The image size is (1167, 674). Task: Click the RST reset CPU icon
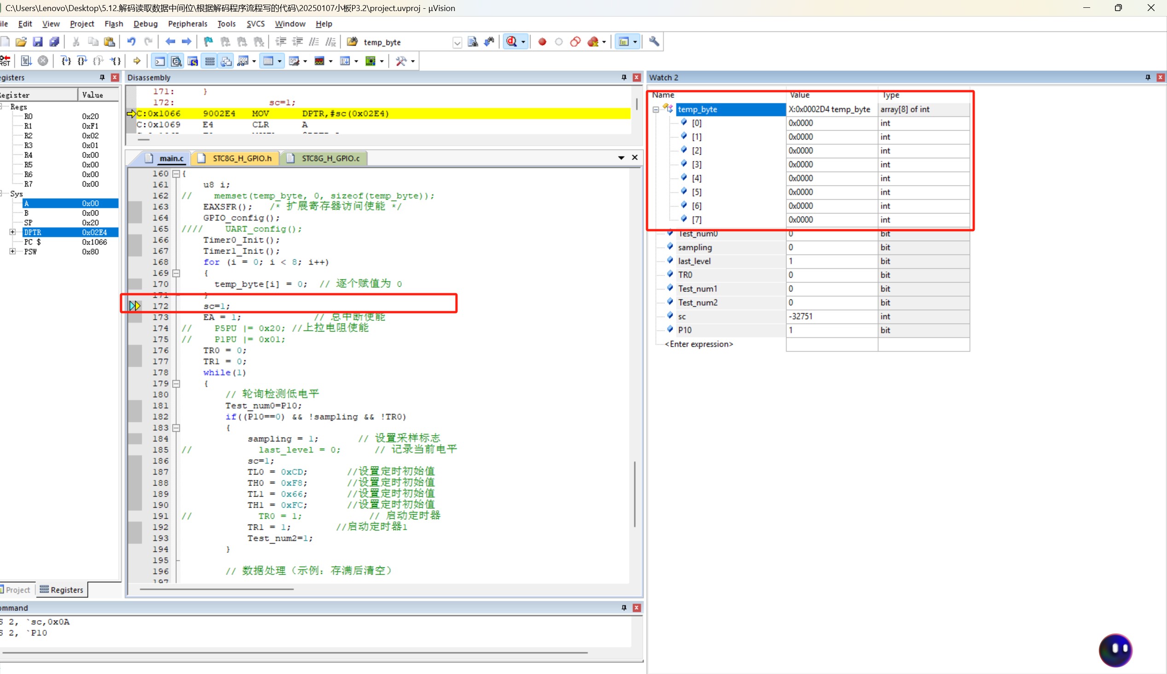5,61
